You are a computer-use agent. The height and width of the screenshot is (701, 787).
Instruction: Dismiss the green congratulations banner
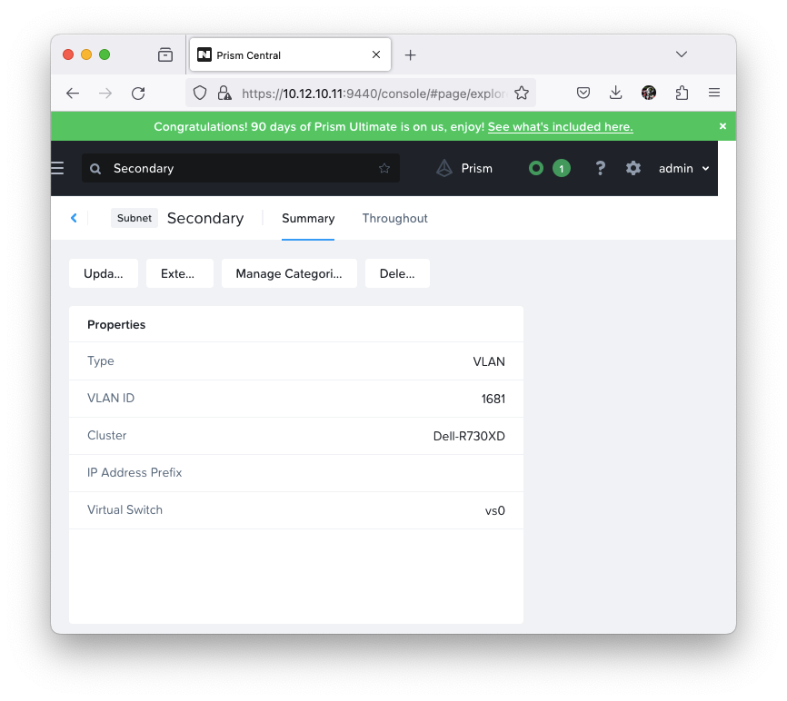722,126
